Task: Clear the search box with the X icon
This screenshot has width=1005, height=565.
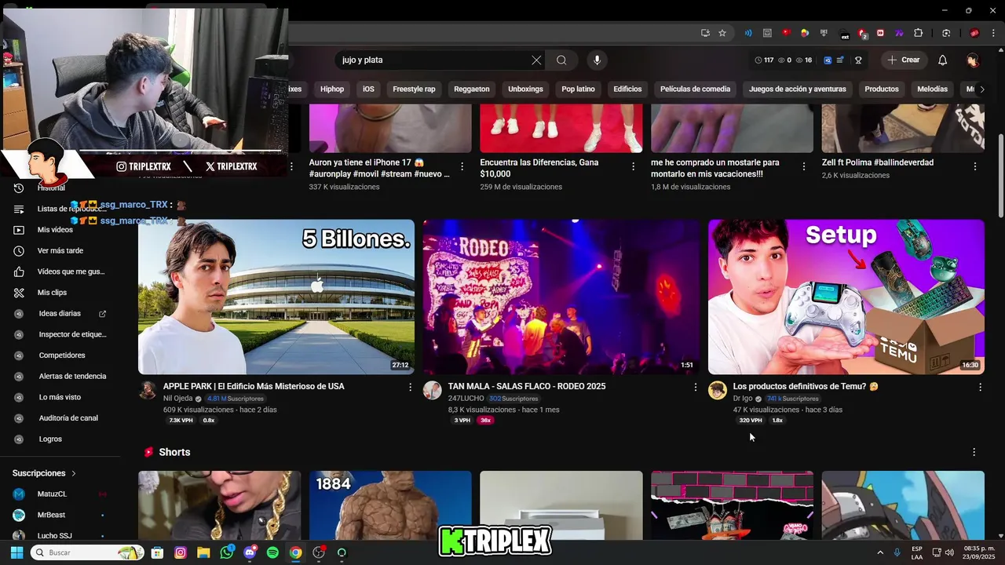Action: point(536,60)
